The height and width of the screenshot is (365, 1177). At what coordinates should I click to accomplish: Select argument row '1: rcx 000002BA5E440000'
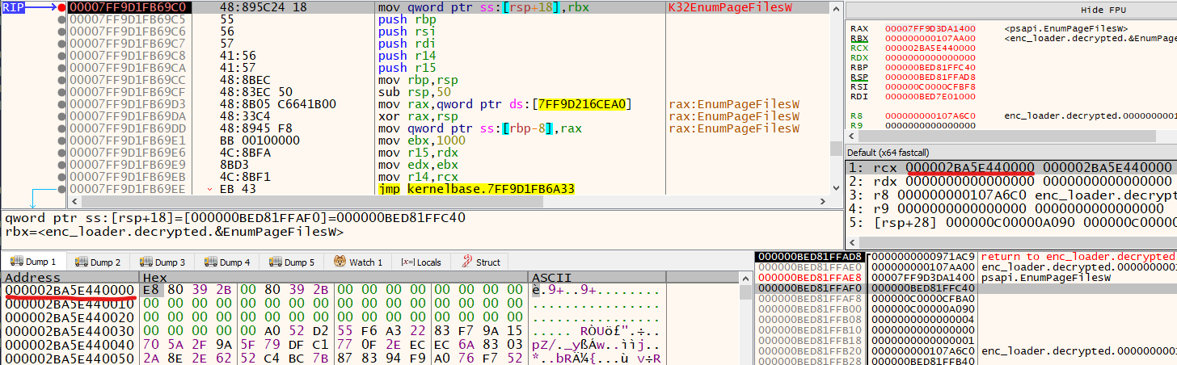point(1011,167)
